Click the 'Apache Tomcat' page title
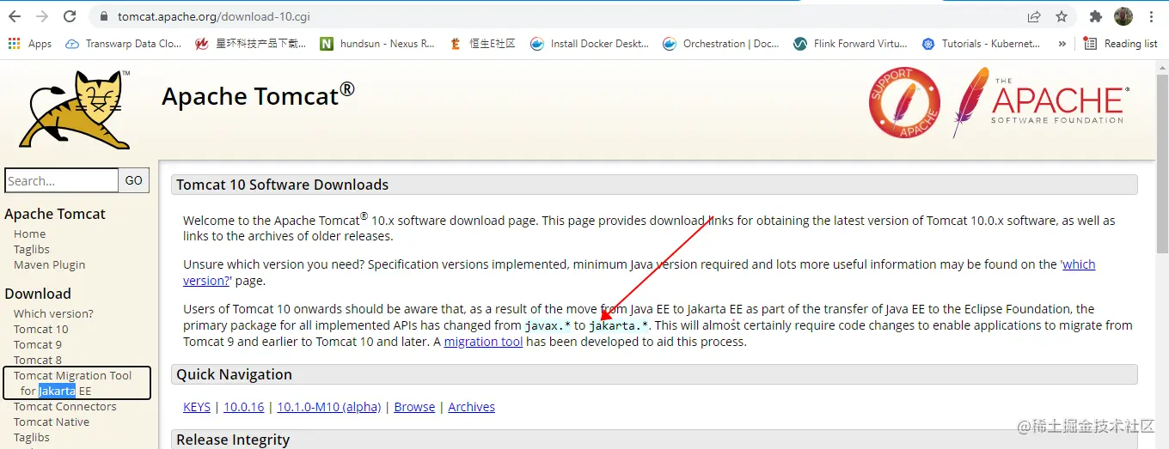The width and height of the screenshot is (1169, 449). [x=259, y=94]
